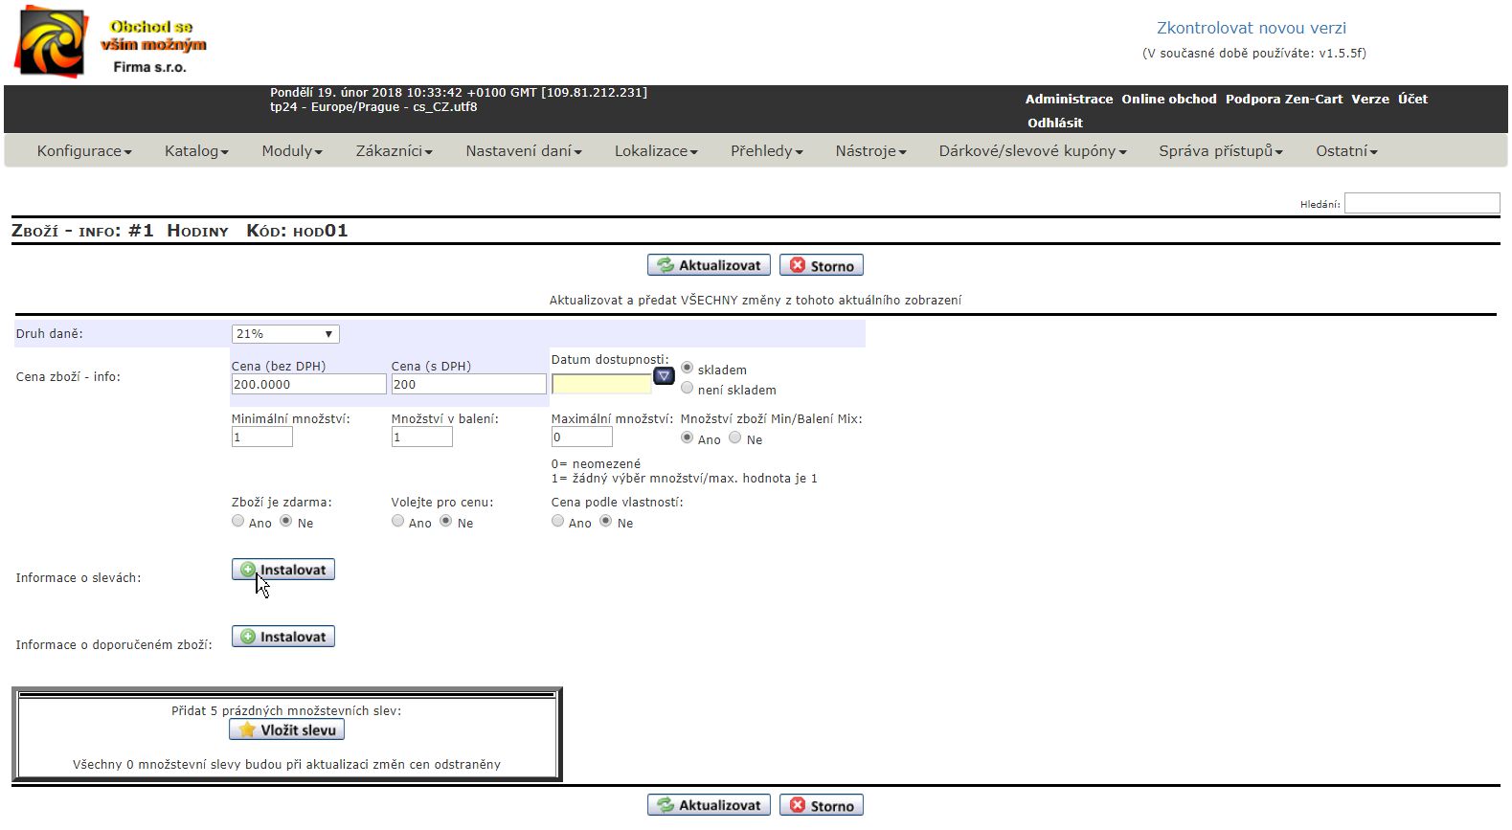Open the Nástroje menu
1512x830 pixels.
(x=870, y=151)
